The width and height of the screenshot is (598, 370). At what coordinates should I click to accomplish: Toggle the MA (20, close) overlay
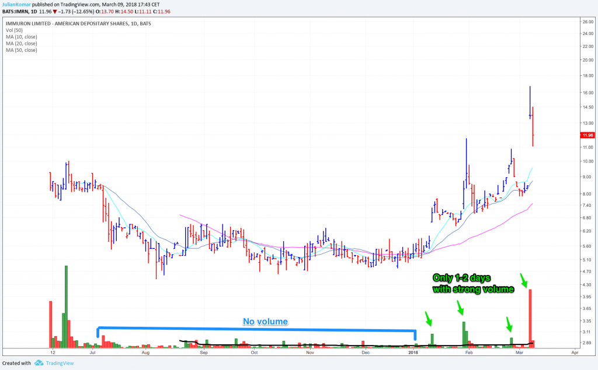click(x=20, y=43)
